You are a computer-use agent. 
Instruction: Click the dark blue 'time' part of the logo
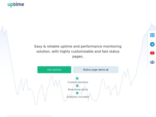tap(19, 4)
